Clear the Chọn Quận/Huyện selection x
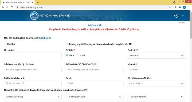The width and height of the screenshot is (192, 102). pyautogui.click(x=120, y=97)
